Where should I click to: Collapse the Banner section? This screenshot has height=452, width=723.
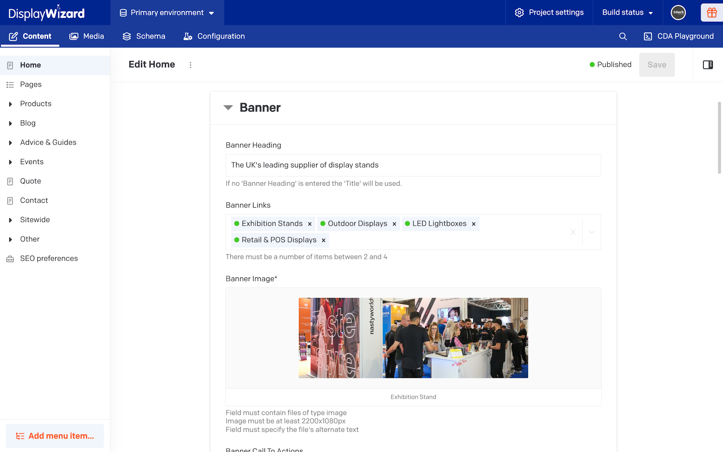(228, 107)
